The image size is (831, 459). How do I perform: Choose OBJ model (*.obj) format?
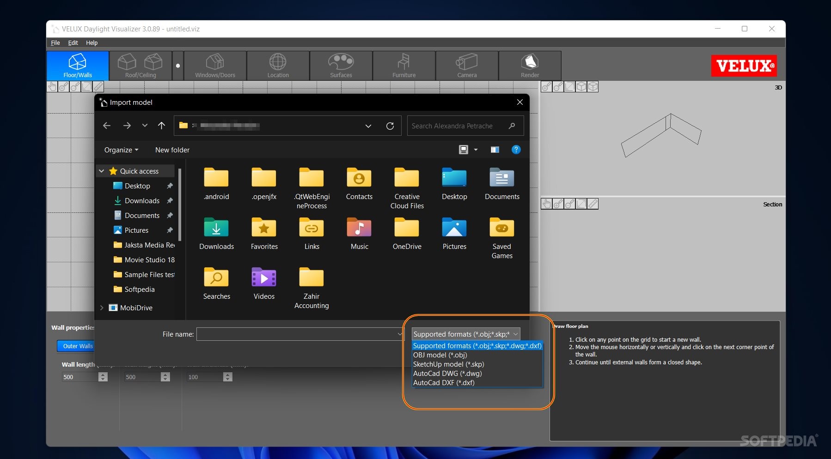[x=477, y=355]
